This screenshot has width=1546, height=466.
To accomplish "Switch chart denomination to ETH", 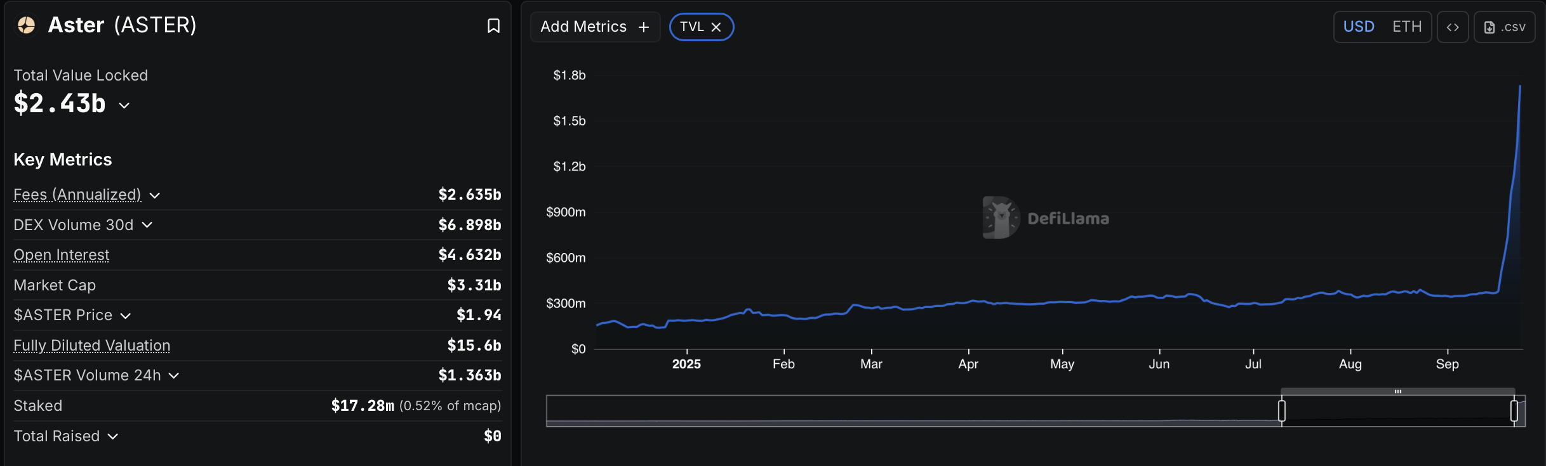I will (1407, 27).
